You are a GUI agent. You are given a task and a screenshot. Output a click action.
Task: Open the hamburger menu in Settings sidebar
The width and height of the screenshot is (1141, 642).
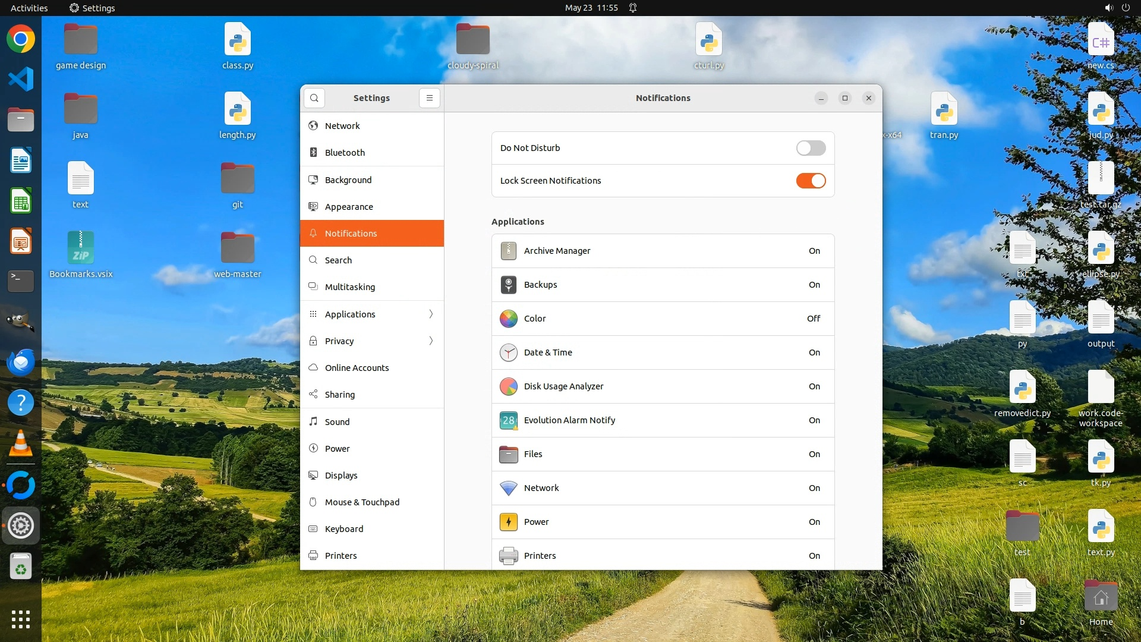click(x=430, y=98)
